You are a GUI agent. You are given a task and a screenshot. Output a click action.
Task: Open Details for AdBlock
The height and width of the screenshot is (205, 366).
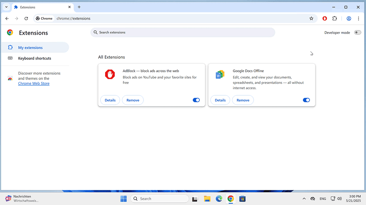[x=110, y=100]
